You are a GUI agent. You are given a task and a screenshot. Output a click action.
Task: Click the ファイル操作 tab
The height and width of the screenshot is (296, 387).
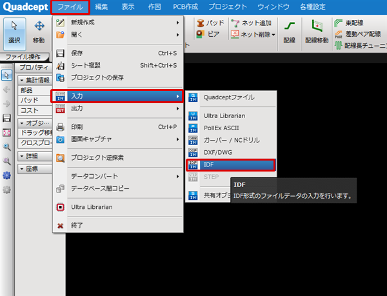[24, 57]
